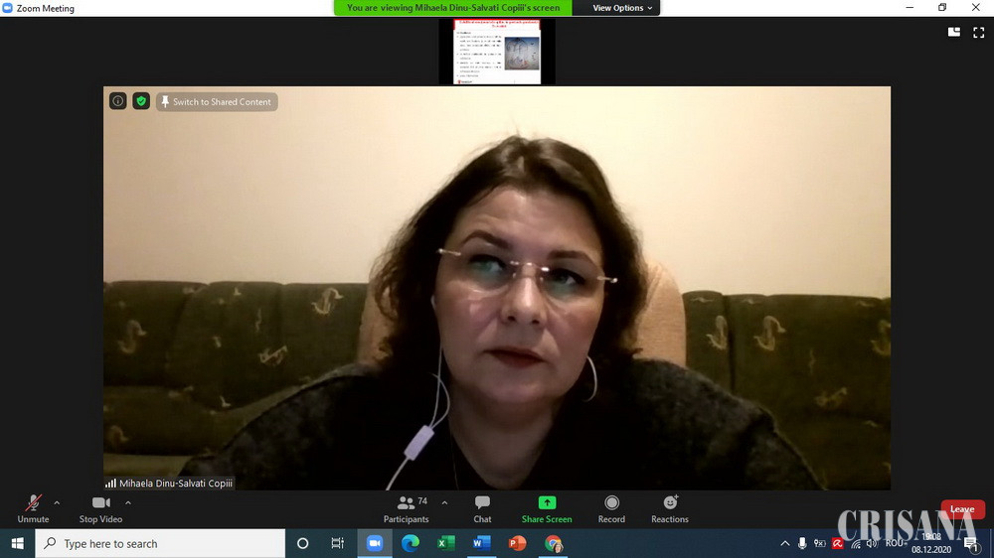Screen dimensions: 994x558
Task: Unmute the microphone
Action: tap(33, 507)
